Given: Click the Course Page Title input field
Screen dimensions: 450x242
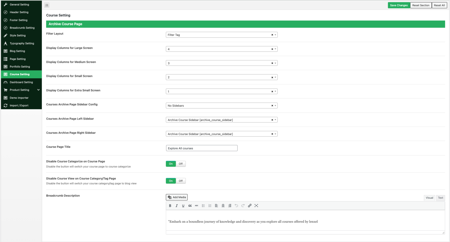Looking at the screenshot, I should [x=202, y=148].
